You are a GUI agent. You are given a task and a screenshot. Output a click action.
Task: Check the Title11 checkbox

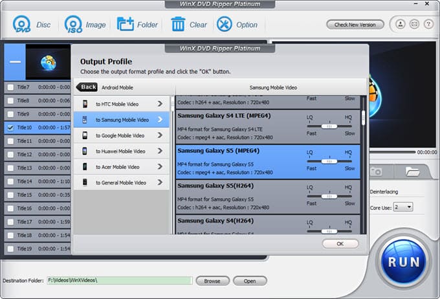(x=10, y=141)
